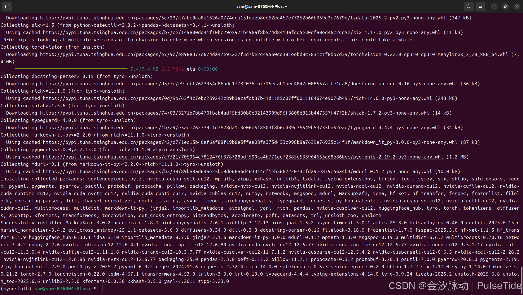Click the torchvision-0.22.0 wheel download URL

pos(274,54)
